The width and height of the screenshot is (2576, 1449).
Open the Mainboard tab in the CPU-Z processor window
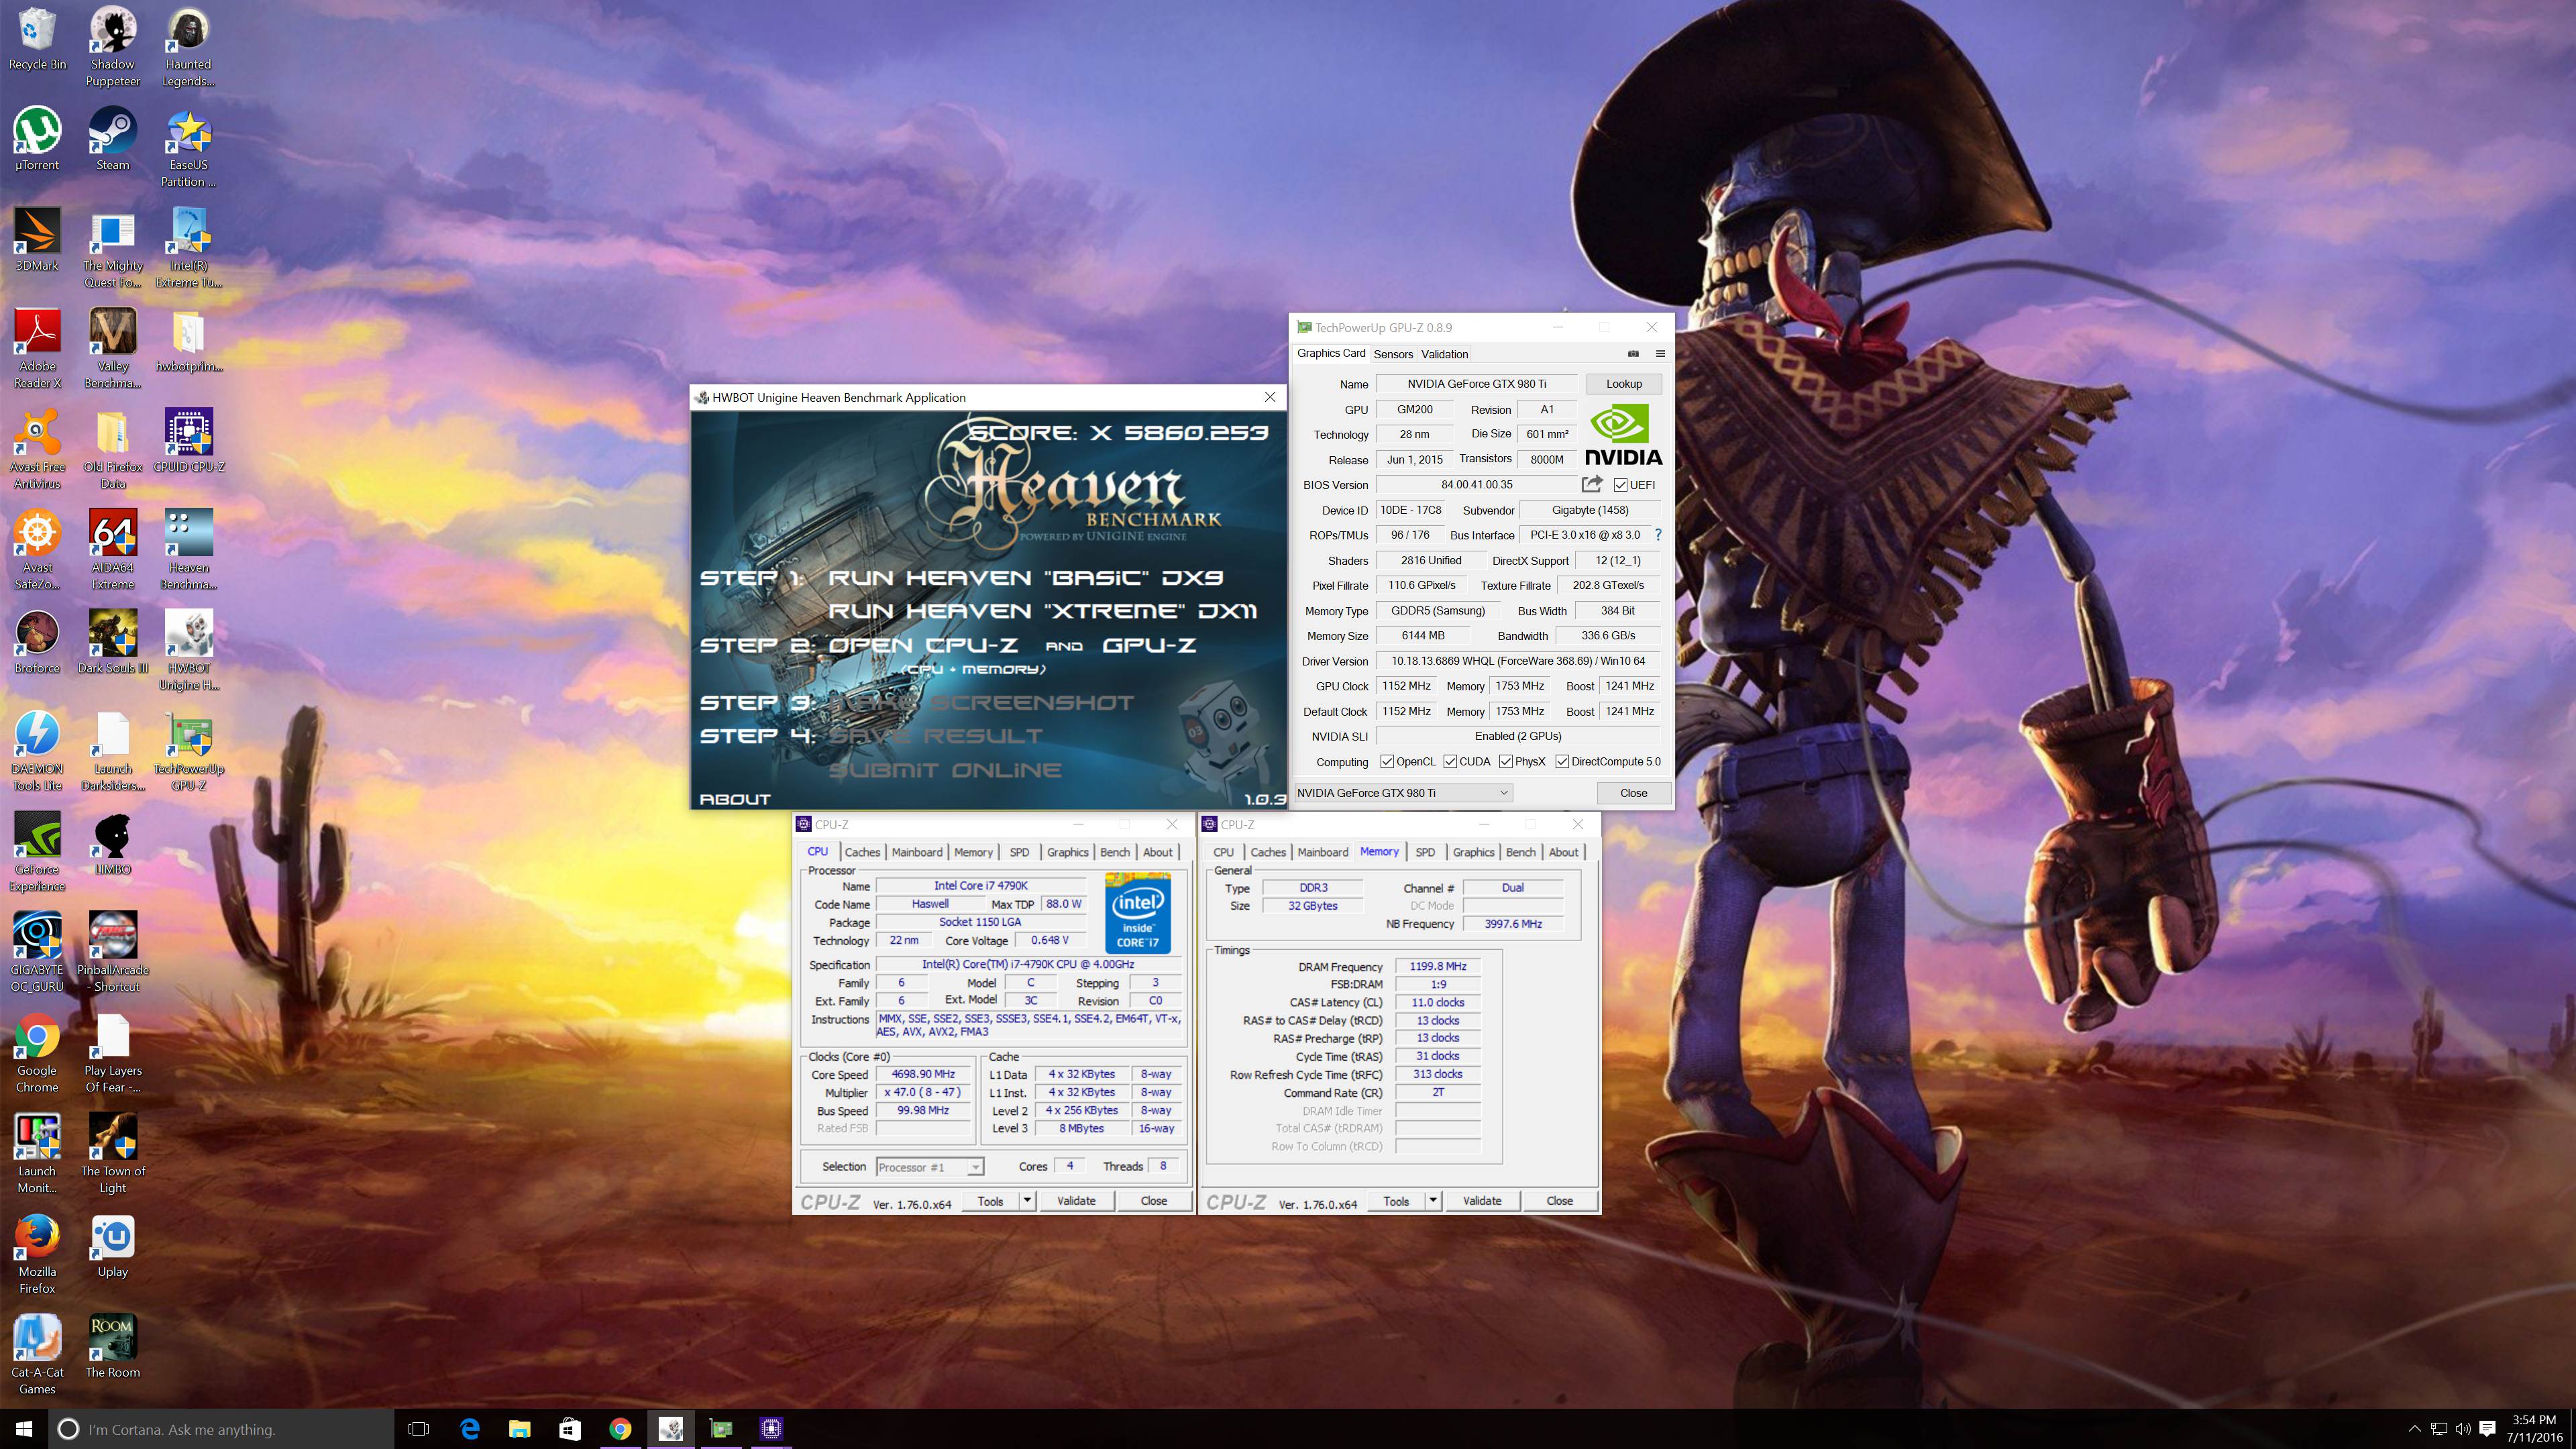click(x=917, y=852)
